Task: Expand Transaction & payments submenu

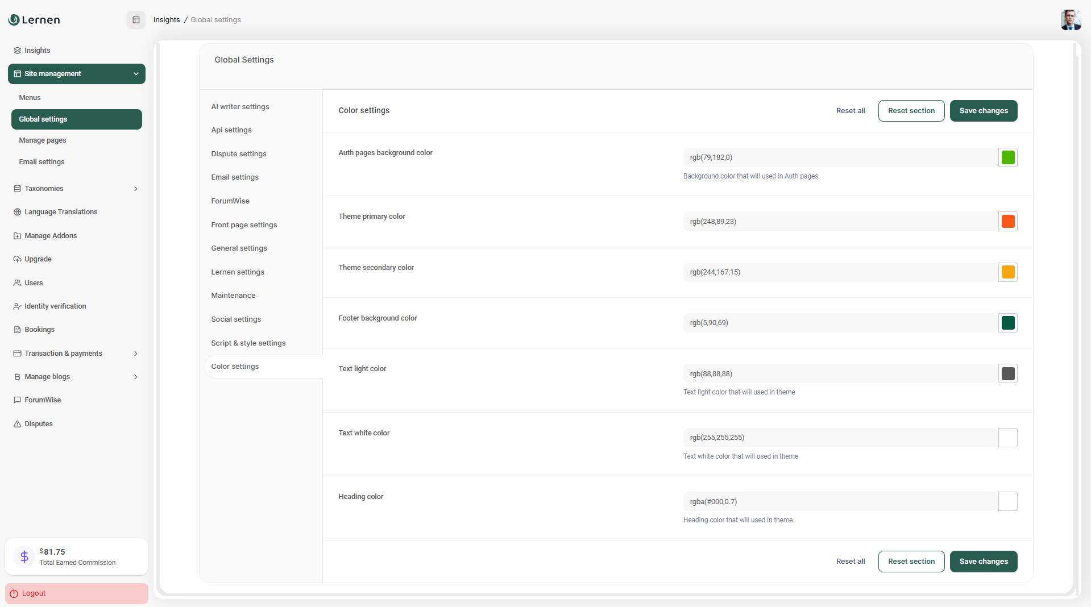Action: pos(136,354)
